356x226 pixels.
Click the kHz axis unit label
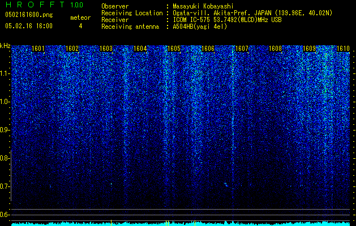(5, 46)
